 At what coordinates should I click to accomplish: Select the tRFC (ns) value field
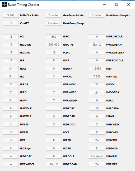tap(54, 45)
